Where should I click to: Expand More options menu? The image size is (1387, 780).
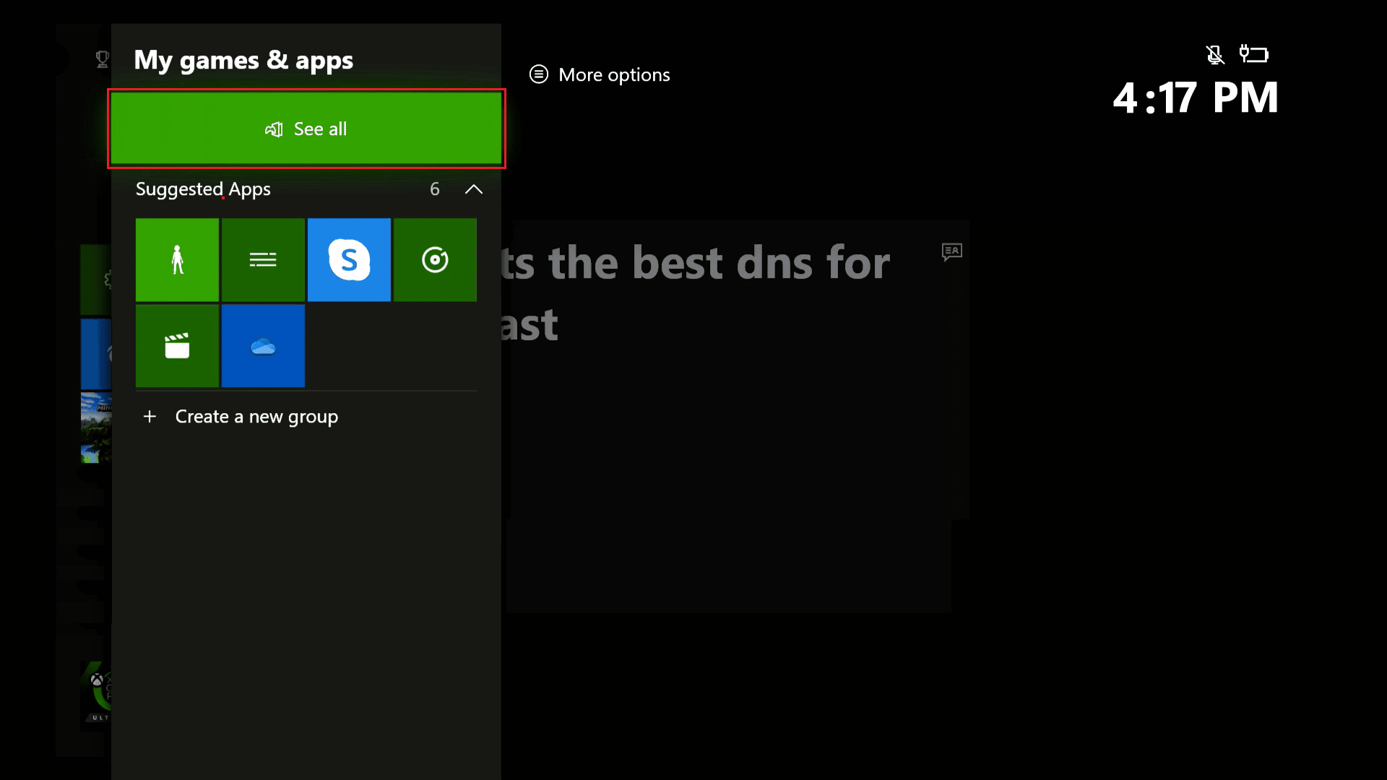(599, 74)
